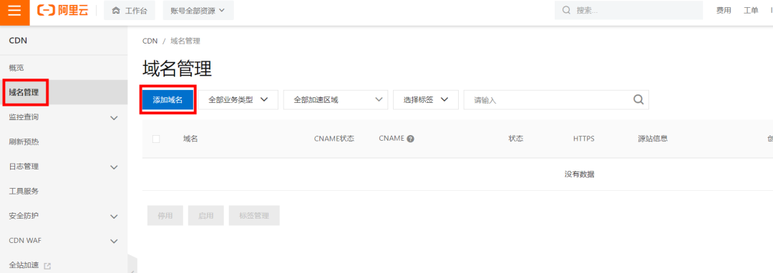Click the 域名 column header

[190, 139]
